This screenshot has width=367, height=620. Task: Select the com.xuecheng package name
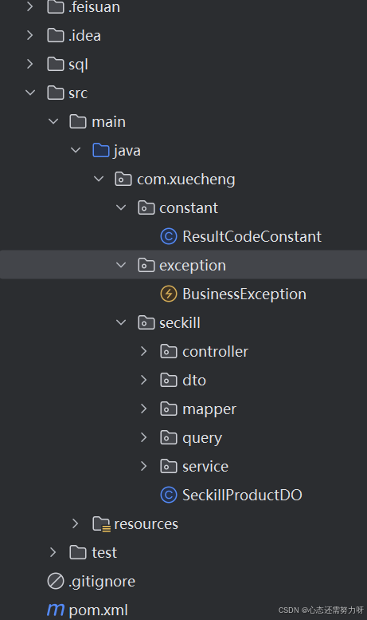coord(185,180)
